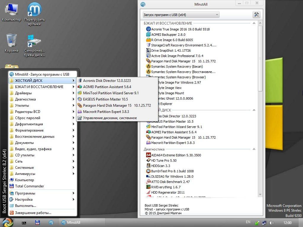Click the Drive SnapShot list icon

pyautogui.click(x=149, y=50)
